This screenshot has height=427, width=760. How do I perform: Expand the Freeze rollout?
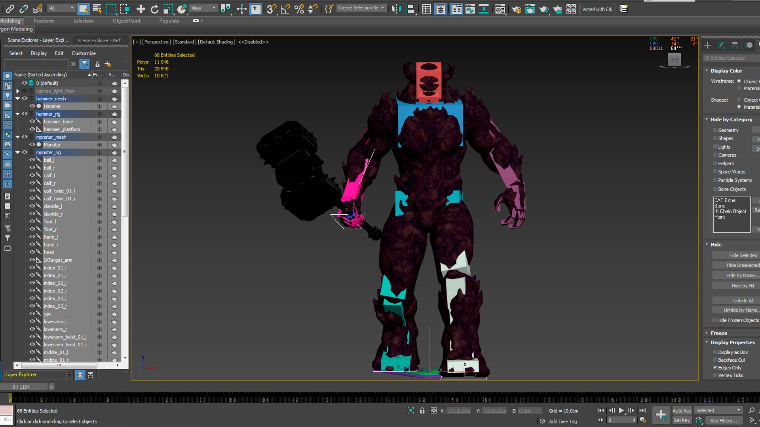[707, 333]
